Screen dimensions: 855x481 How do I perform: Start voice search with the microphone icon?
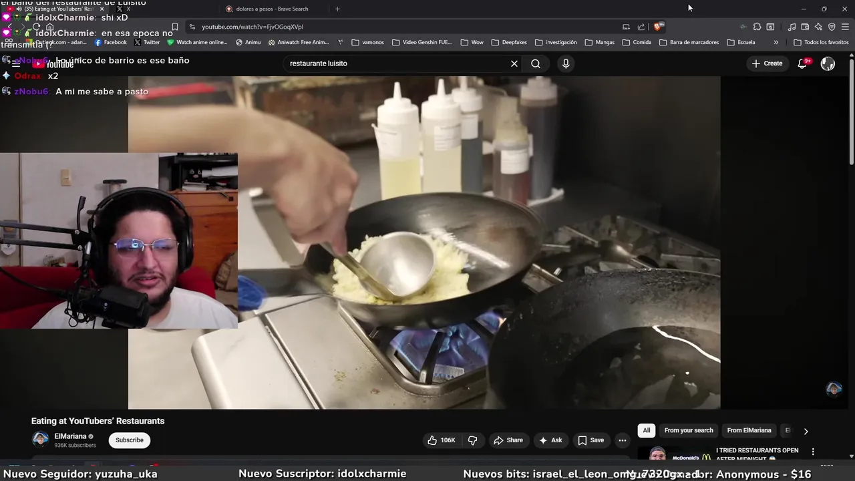coord(566,63)
